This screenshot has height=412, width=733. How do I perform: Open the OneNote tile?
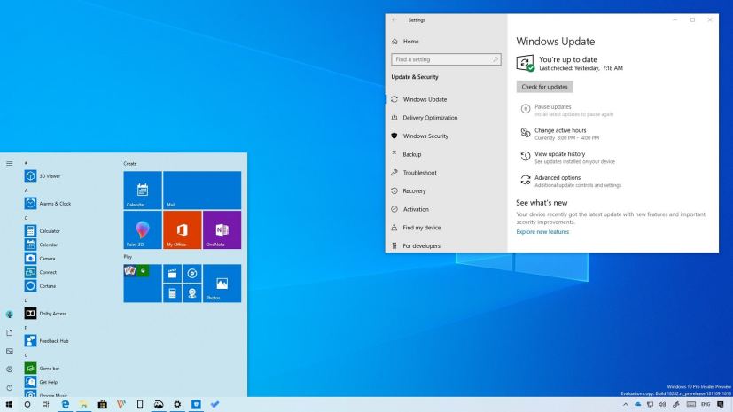pos(222,229)
